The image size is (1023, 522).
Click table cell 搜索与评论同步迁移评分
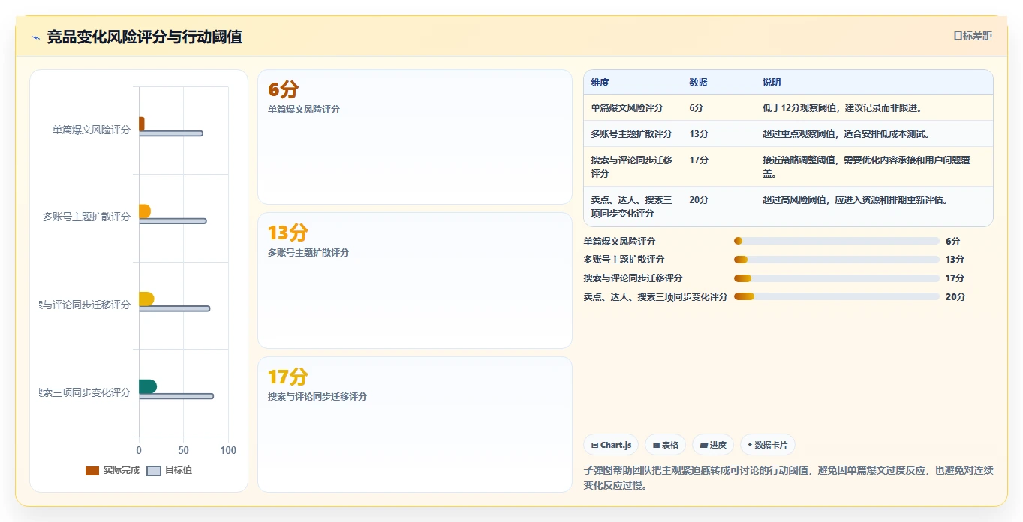633,166
